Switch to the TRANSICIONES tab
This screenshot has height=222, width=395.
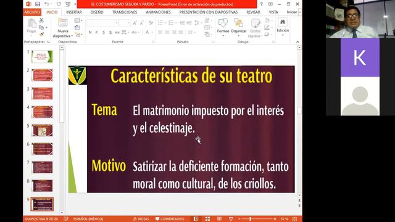click(x=125, y=12)
